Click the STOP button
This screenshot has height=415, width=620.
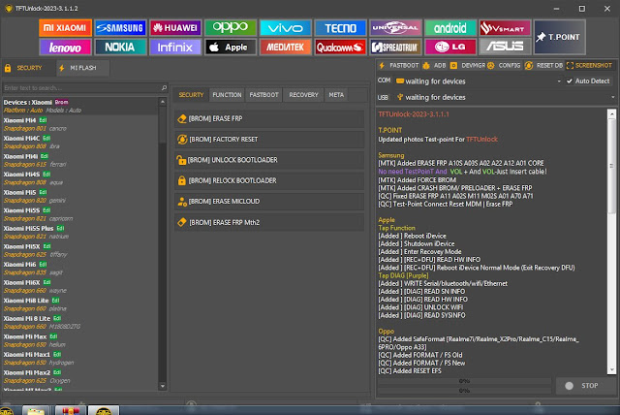(586, 386)
